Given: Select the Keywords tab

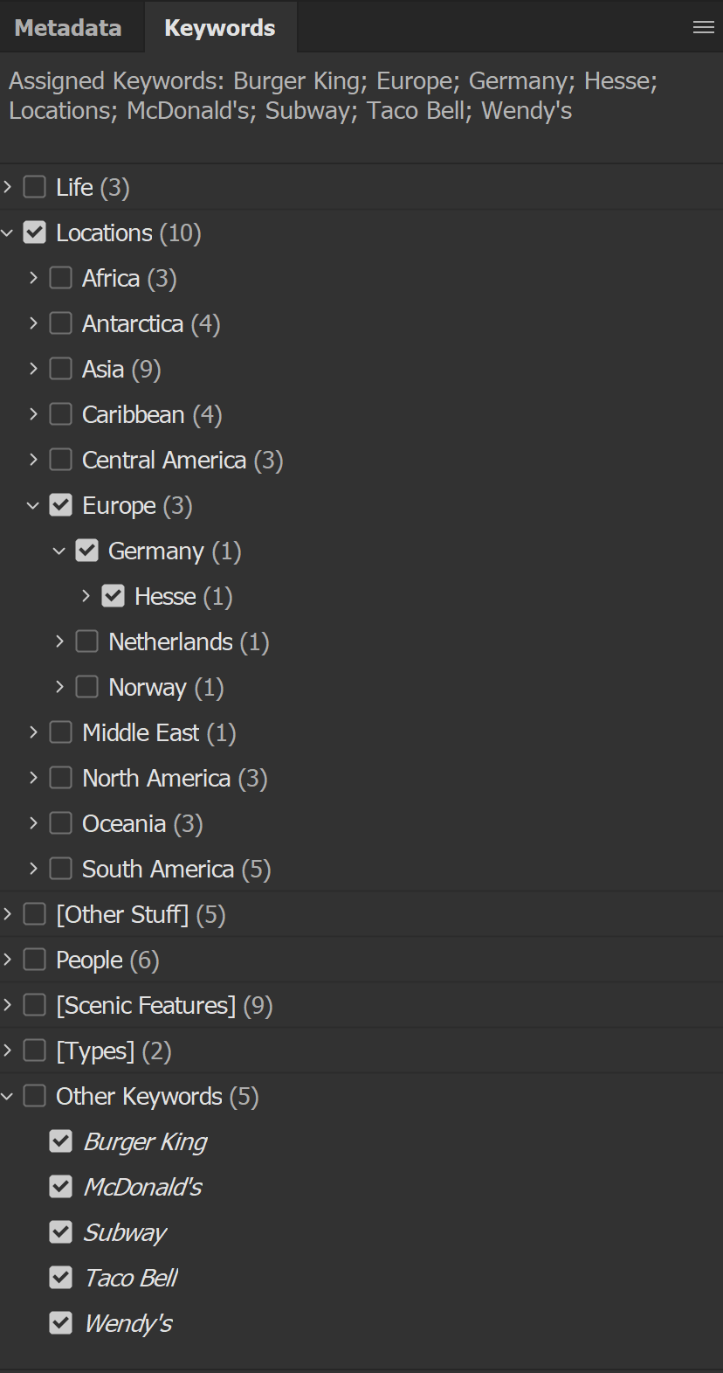Looking at the screenshot, I should coord(219,28).
